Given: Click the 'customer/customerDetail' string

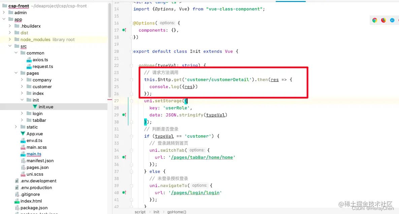Looking at the screenshot, I should 218,79.
